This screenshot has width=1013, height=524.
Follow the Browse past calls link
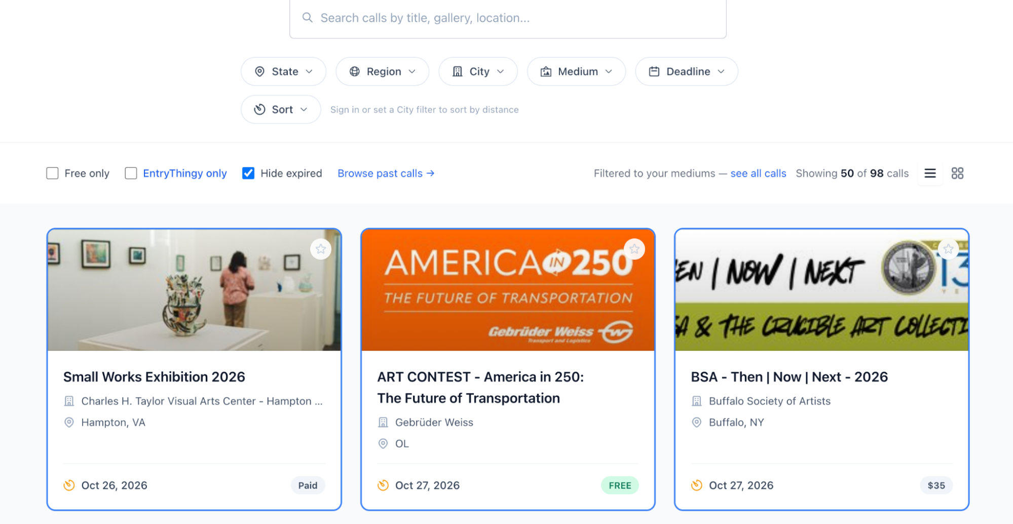coord(386,173)
